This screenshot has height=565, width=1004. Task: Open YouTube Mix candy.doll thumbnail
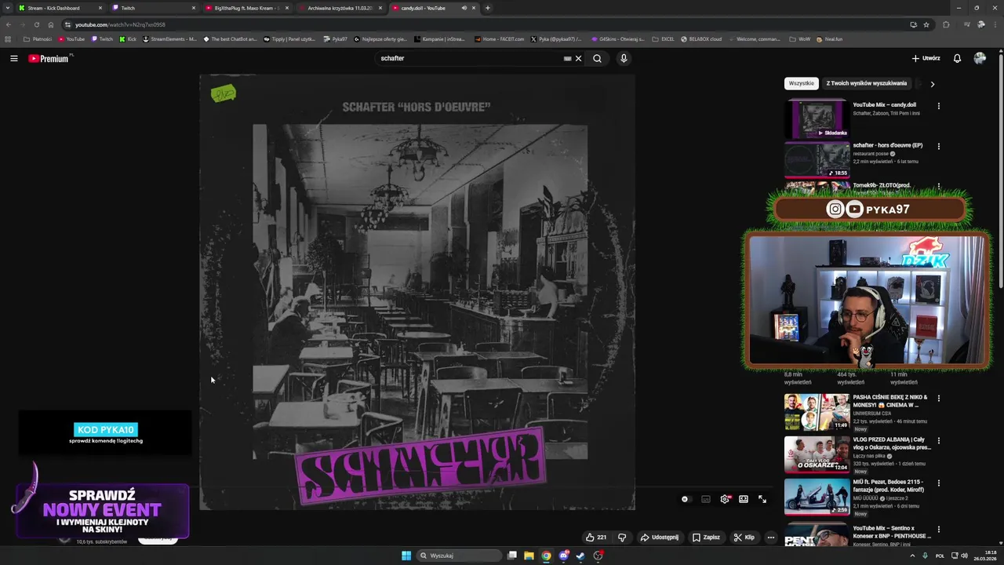tap(817, 118)
